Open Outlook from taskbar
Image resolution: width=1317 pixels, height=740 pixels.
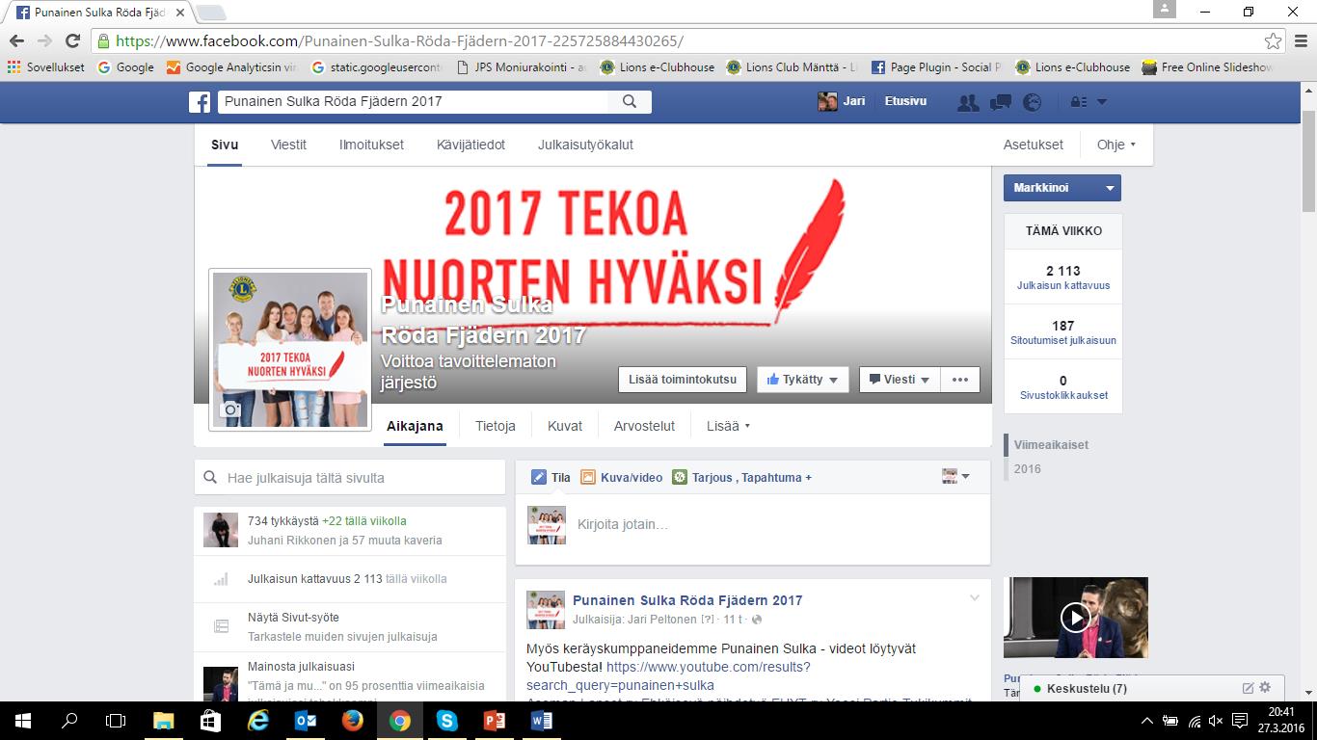click(x=305, y=721)
